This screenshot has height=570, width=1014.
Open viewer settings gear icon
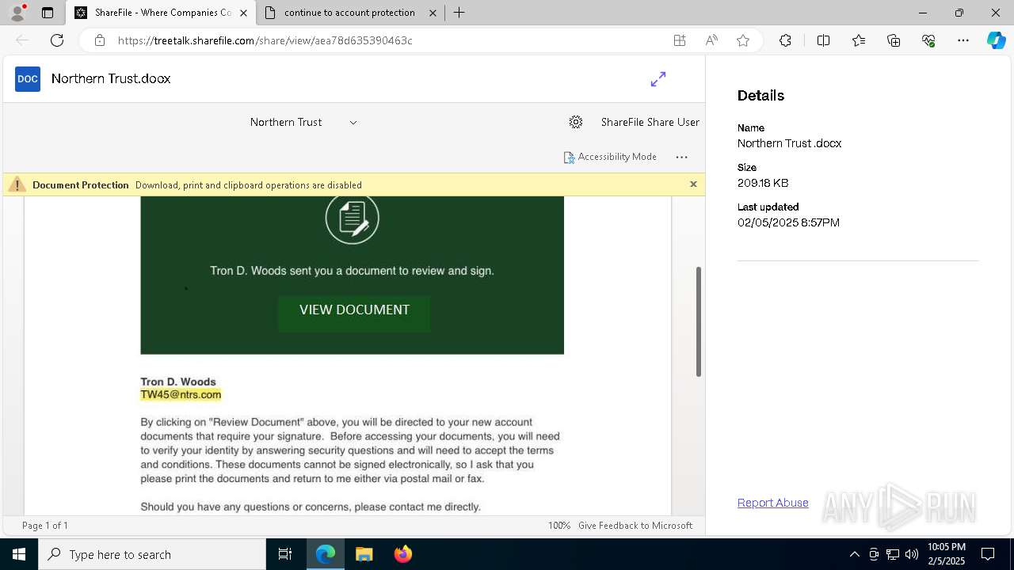[x=576, y=122]
